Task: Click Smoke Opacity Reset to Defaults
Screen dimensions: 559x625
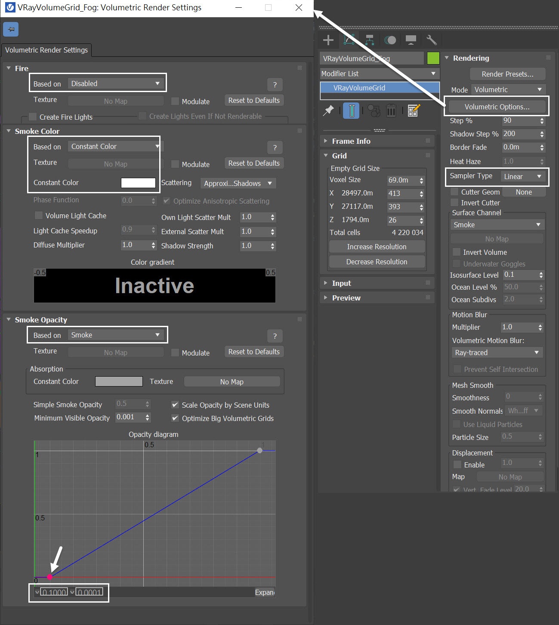Action: (x=254, y=352)
